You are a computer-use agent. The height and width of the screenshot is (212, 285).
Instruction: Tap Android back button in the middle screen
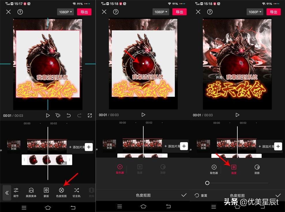[x=168, y=206]
